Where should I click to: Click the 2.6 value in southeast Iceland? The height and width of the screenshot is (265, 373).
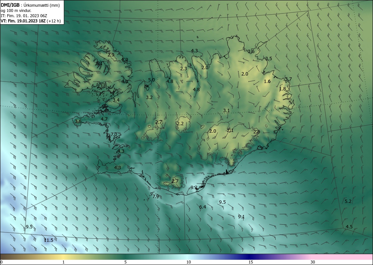click(257, 132)
